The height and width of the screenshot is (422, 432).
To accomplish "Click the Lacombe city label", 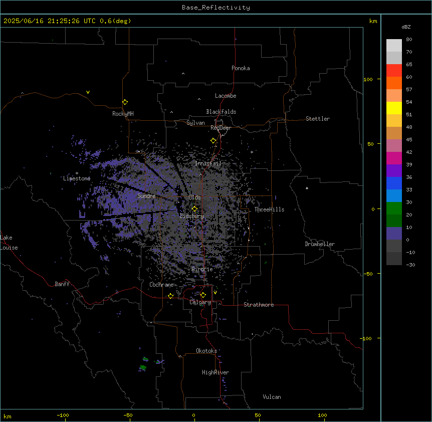I will point(226,96).
